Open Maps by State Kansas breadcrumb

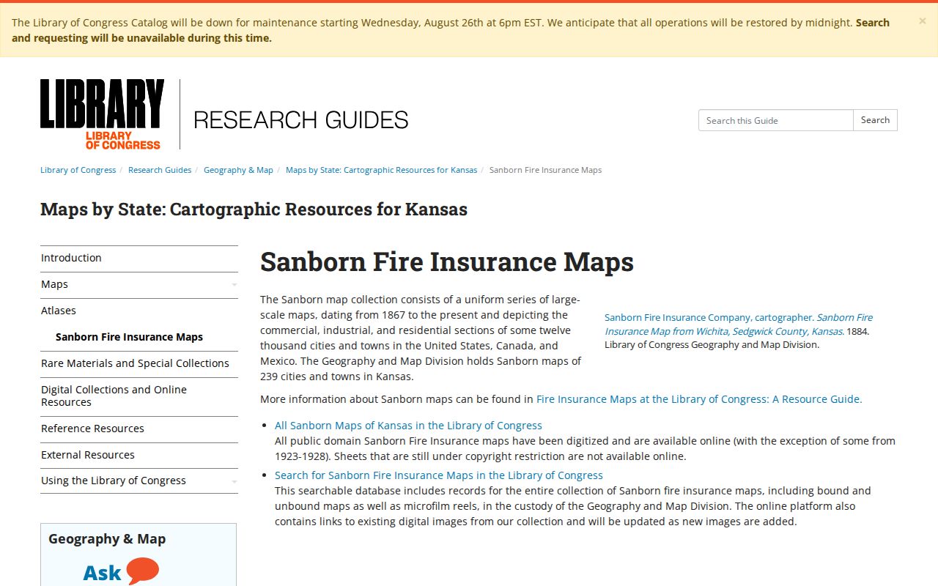click(x=381, y=170)
